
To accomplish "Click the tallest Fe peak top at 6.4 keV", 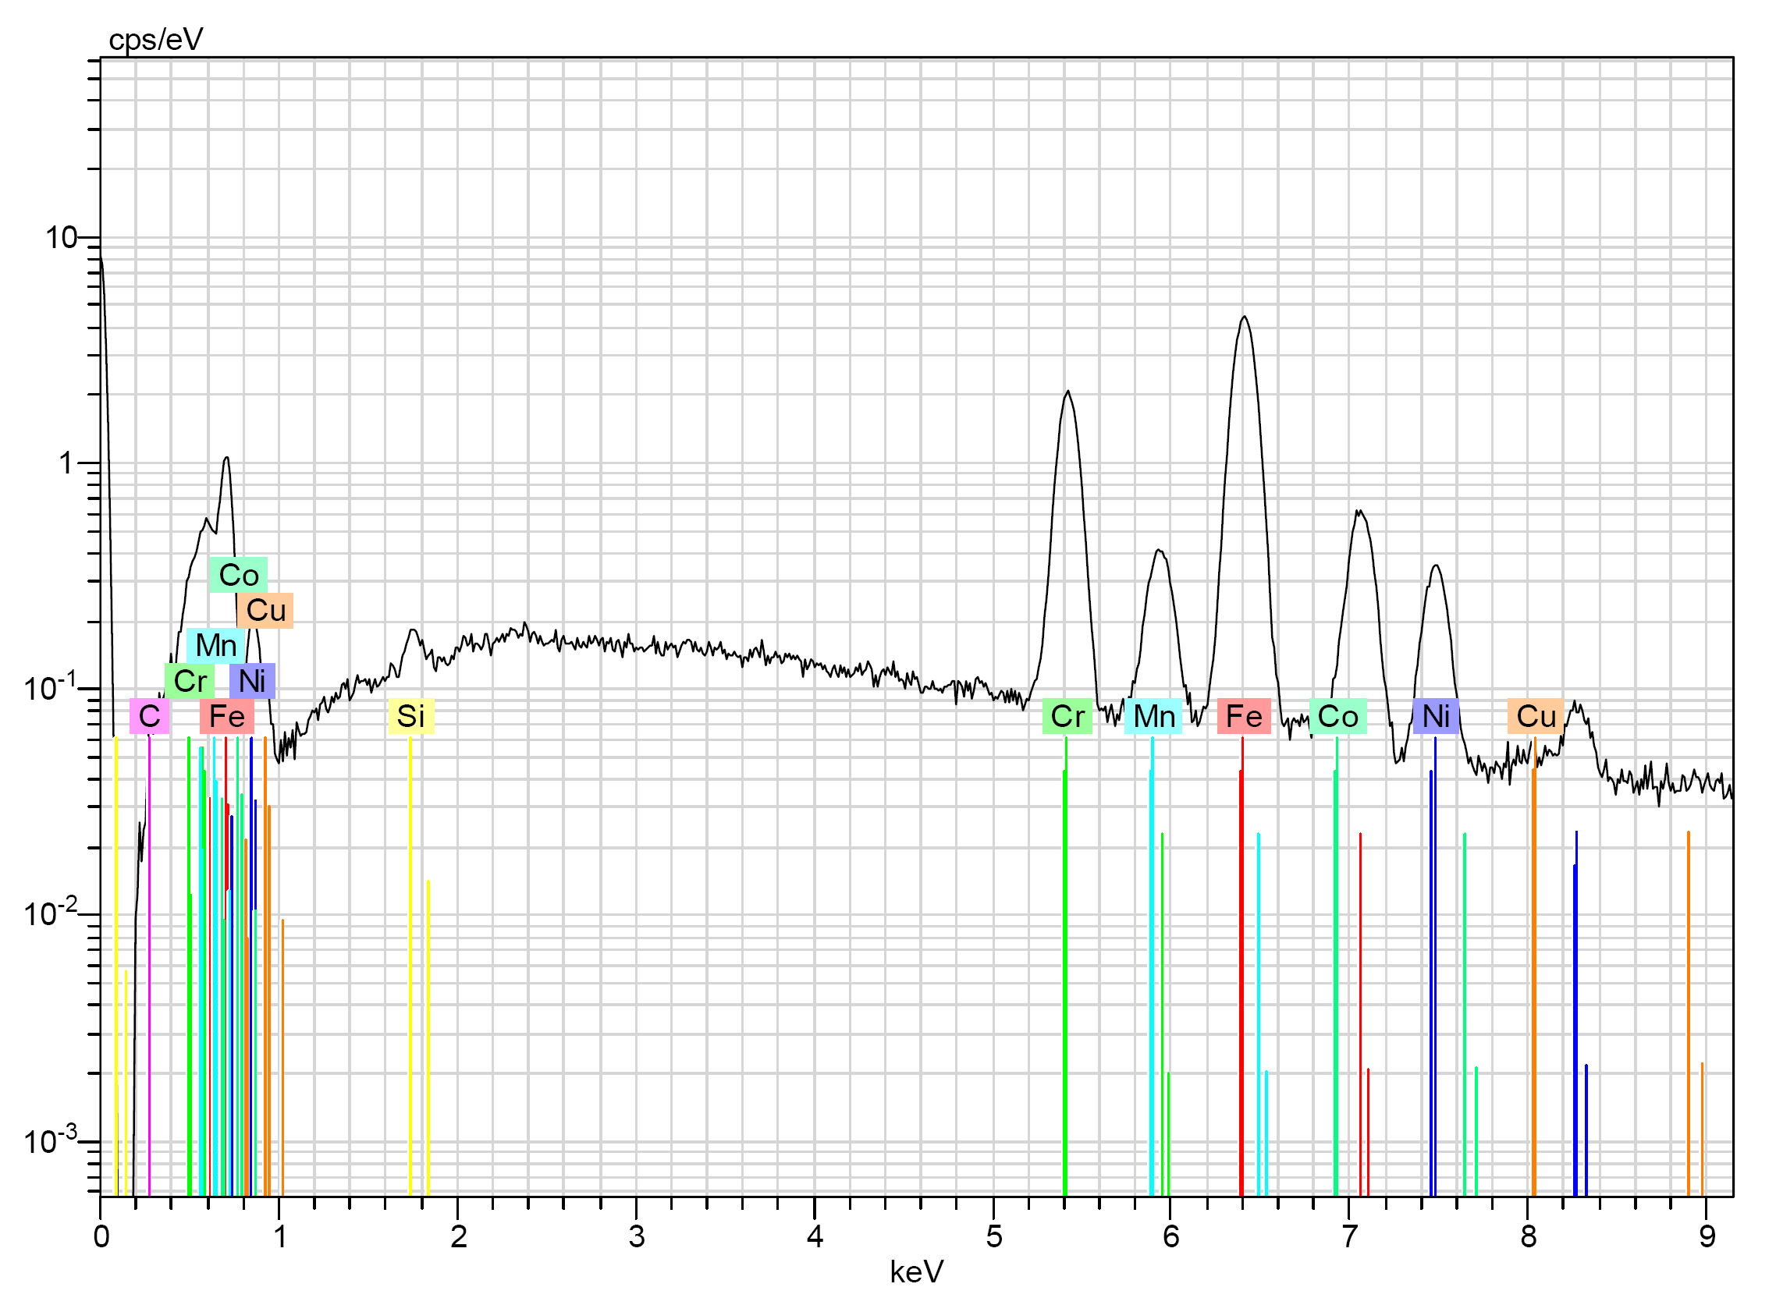I will (x=1245, y=317).
